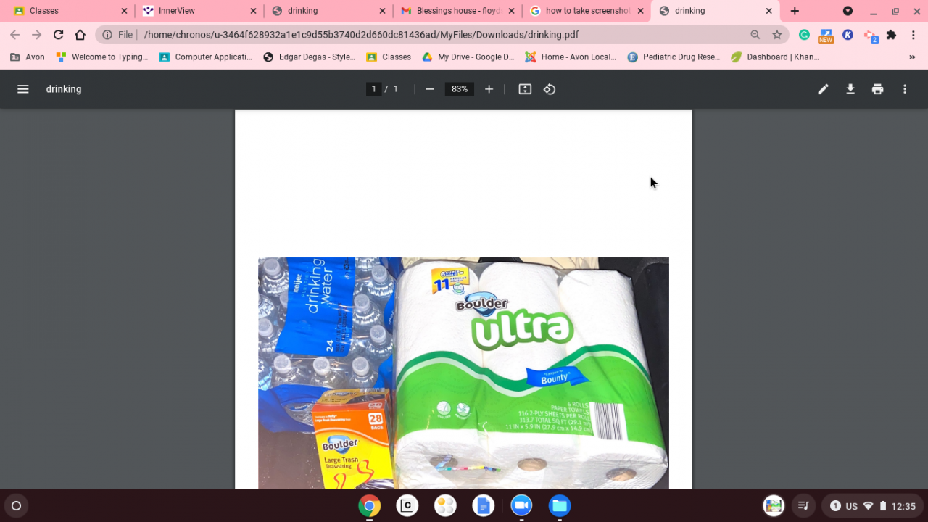Bookmark this page with the star
This screenshot has width=928, height=522.
click(777, 35)
